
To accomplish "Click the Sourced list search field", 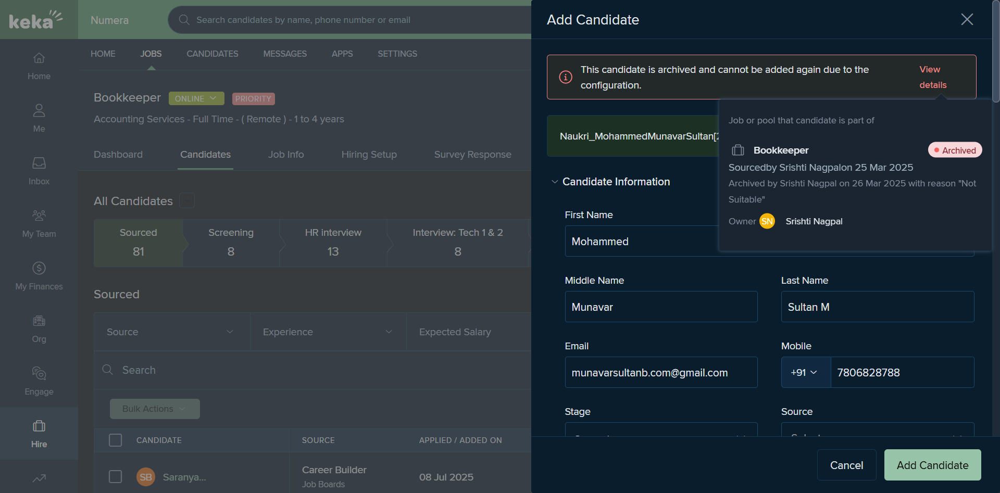I will [x=312, y=370].
